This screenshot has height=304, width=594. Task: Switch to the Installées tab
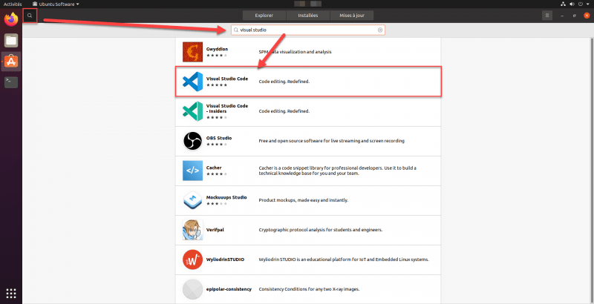coord(307,16)
